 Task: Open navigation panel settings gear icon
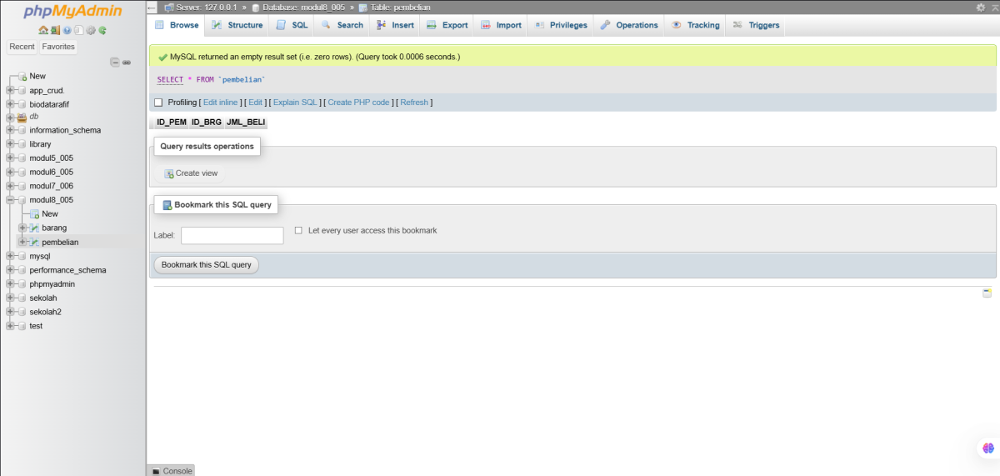tap(91, 30)
